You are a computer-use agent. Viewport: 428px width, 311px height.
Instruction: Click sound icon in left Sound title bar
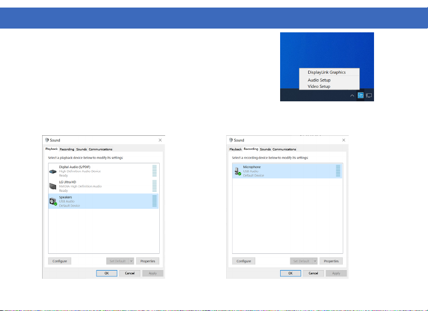47,140
